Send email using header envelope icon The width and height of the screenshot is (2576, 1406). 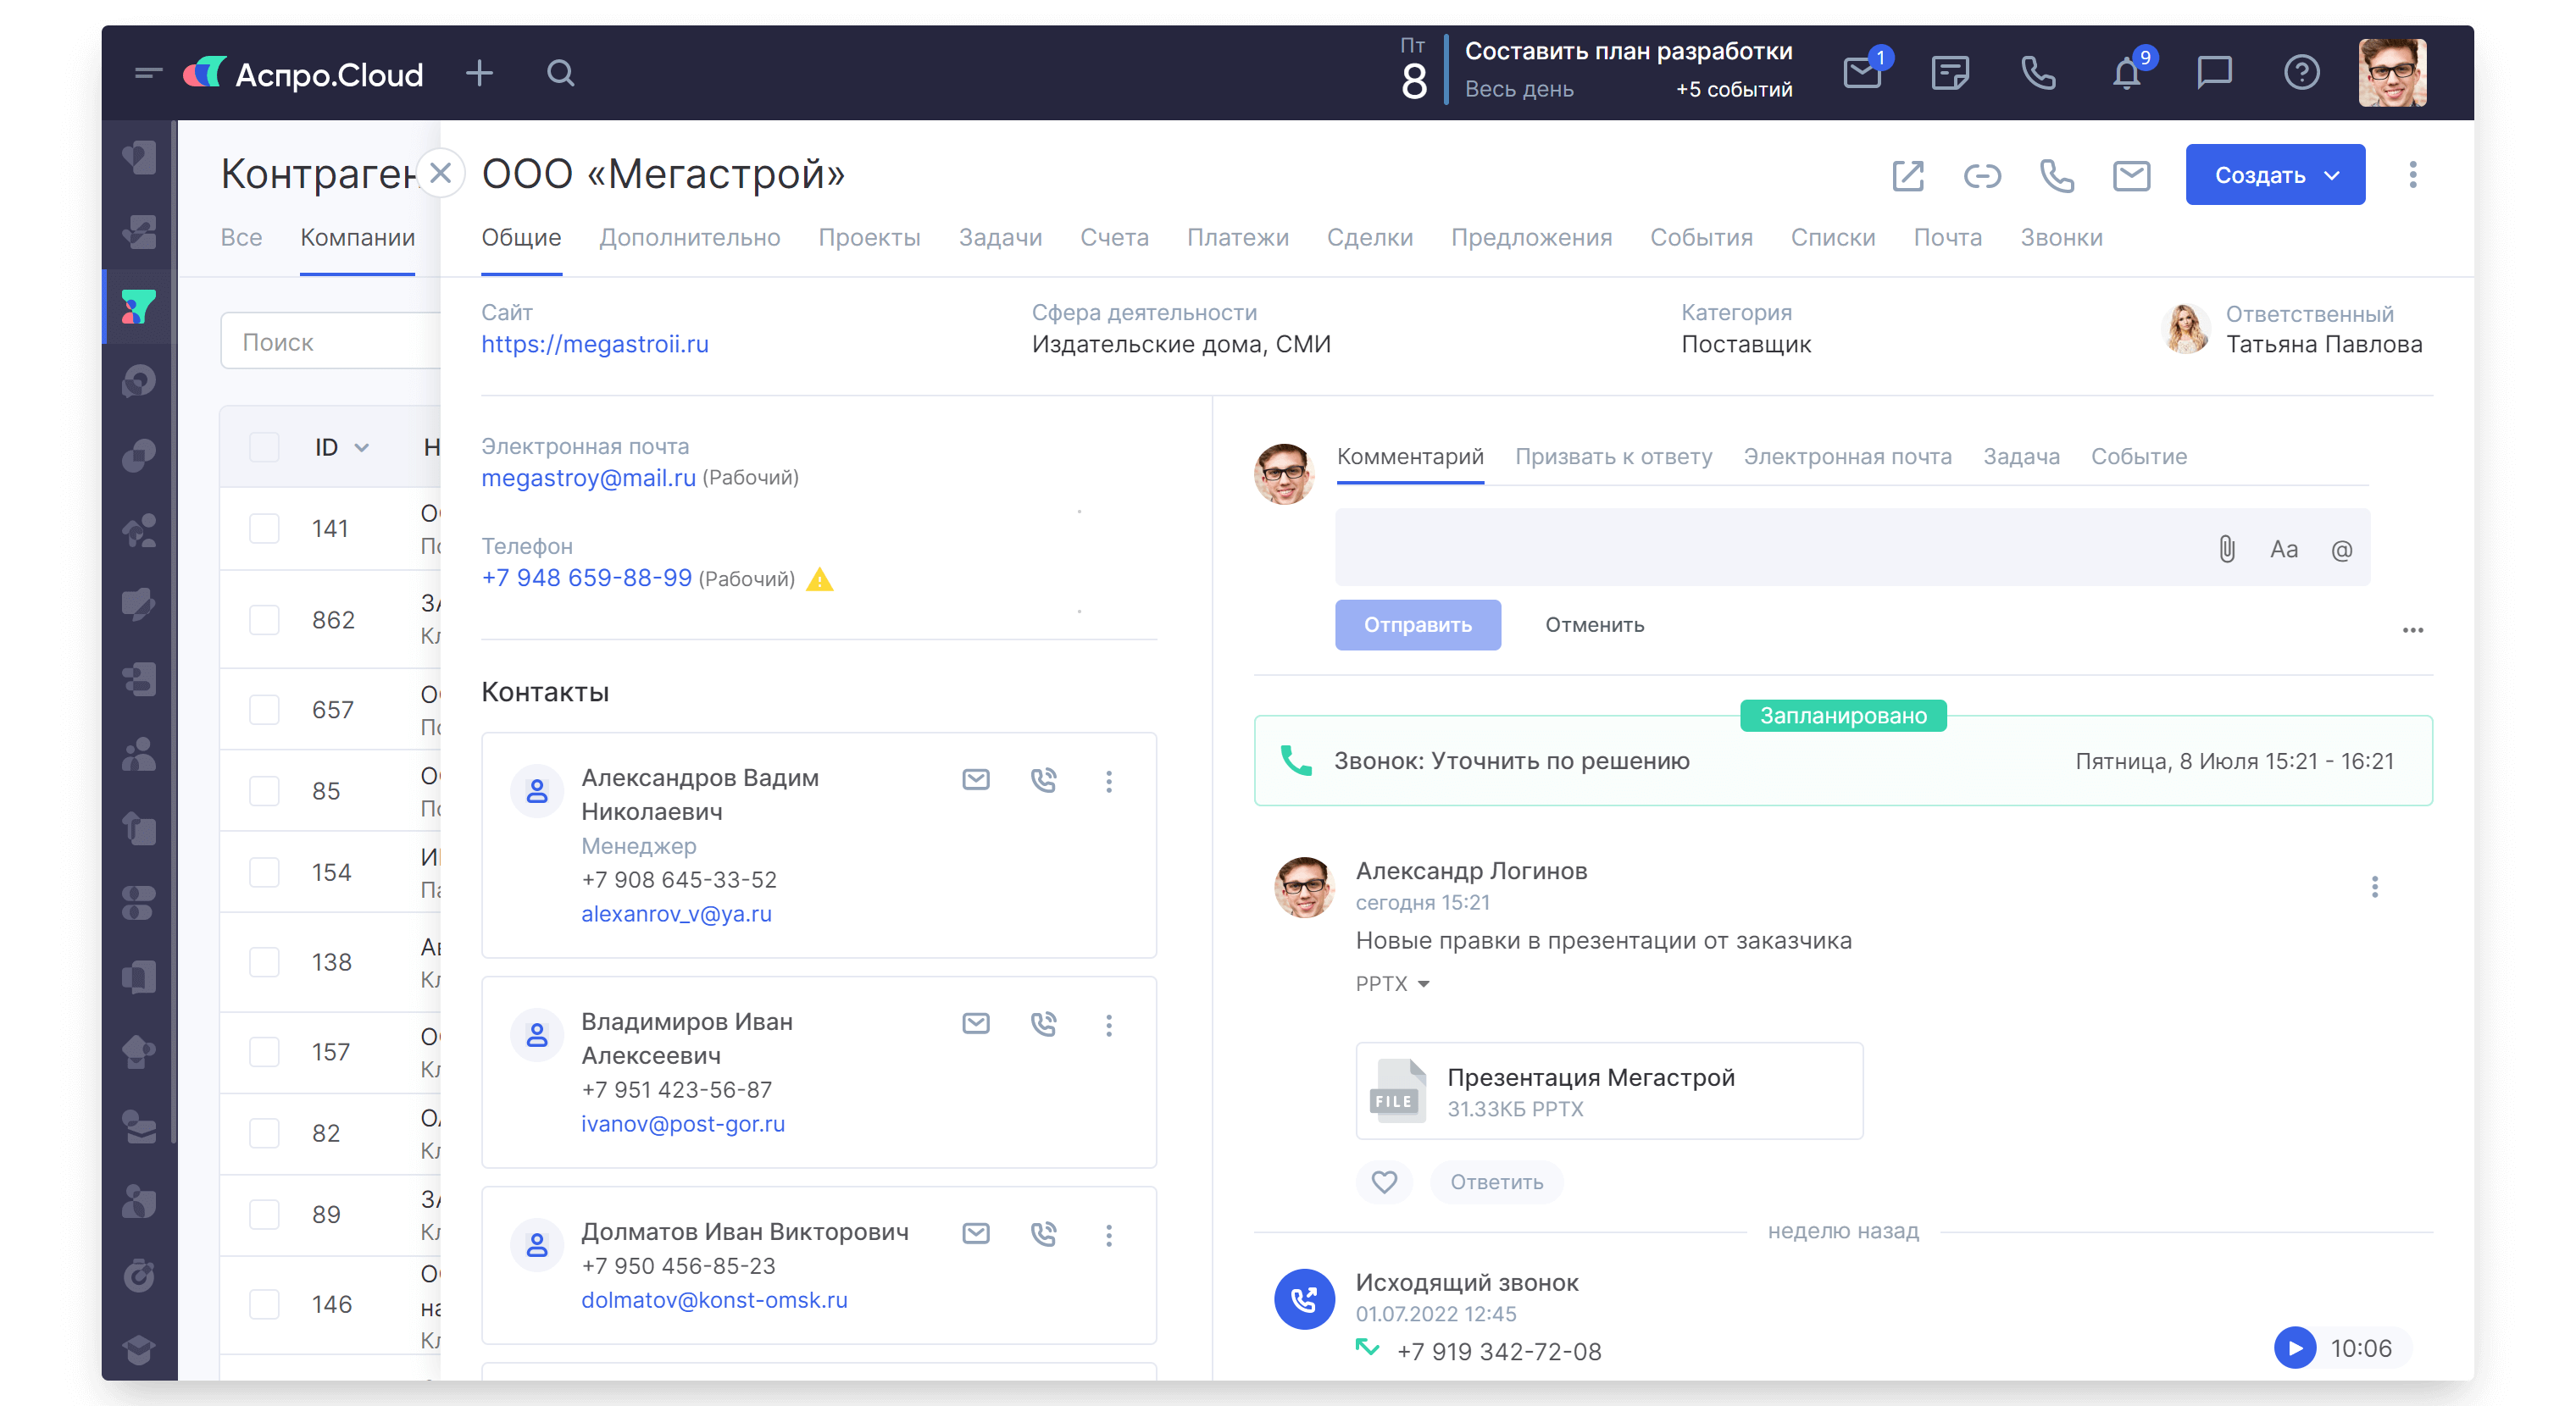(2131, 176)
